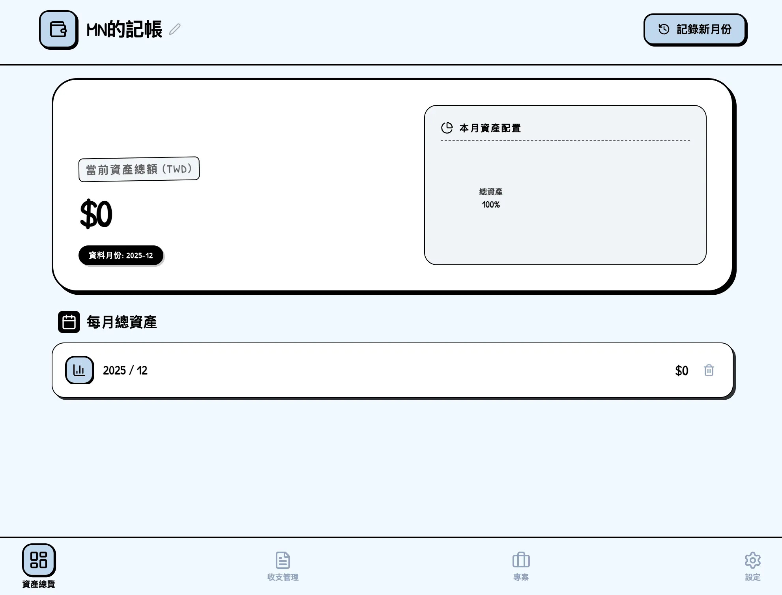Click the 當前資產總額 (TWD) label

coord(139,169)
